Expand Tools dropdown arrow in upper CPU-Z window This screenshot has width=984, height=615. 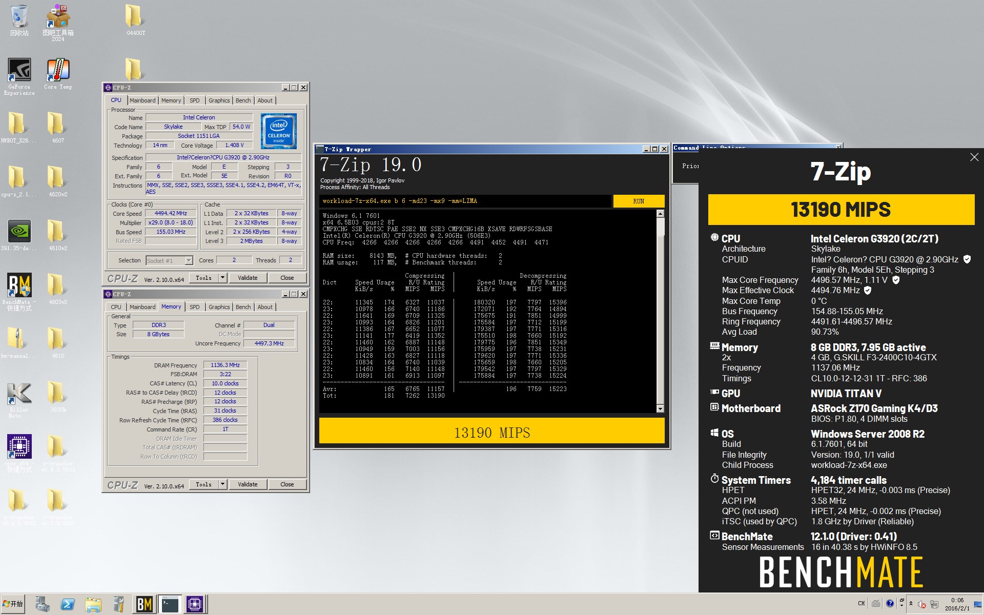pos(222,278)
